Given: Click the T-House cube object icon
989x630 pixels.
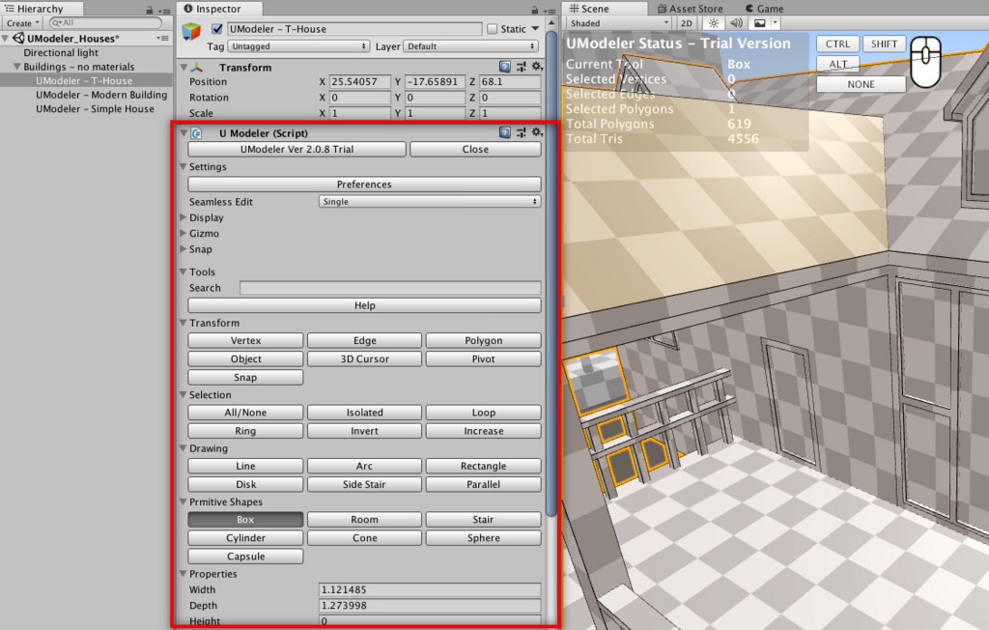Looking at the screenshot, I should coord(191,31).
